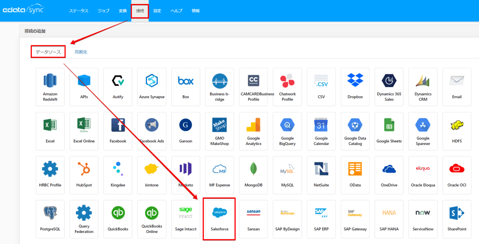This screenshot has height=244, width=479.
Task: Choose the Salesforce connector tile
Action: pos(219,219)
